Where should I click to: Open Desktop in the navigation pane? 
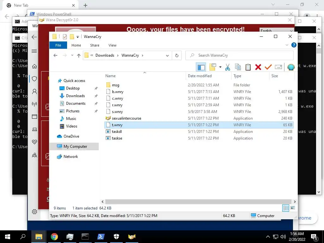click(x=73, y=88)
